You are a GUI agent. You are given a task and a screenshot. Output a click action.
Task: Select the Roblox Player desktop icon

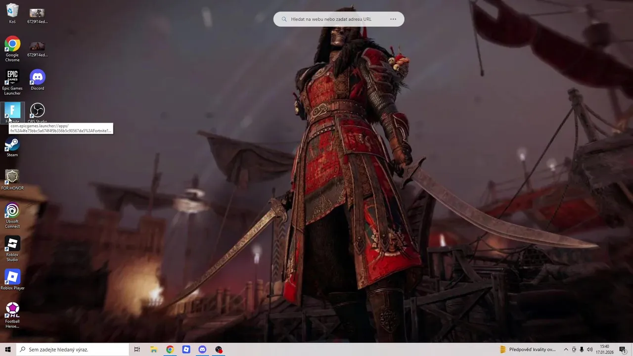12,279
